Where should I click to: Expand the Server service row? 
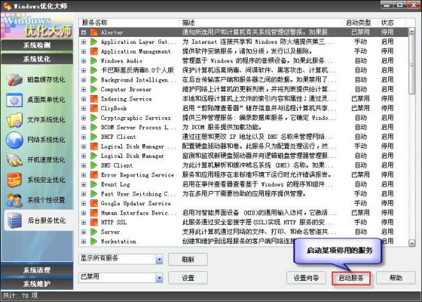tap(84, 232)
